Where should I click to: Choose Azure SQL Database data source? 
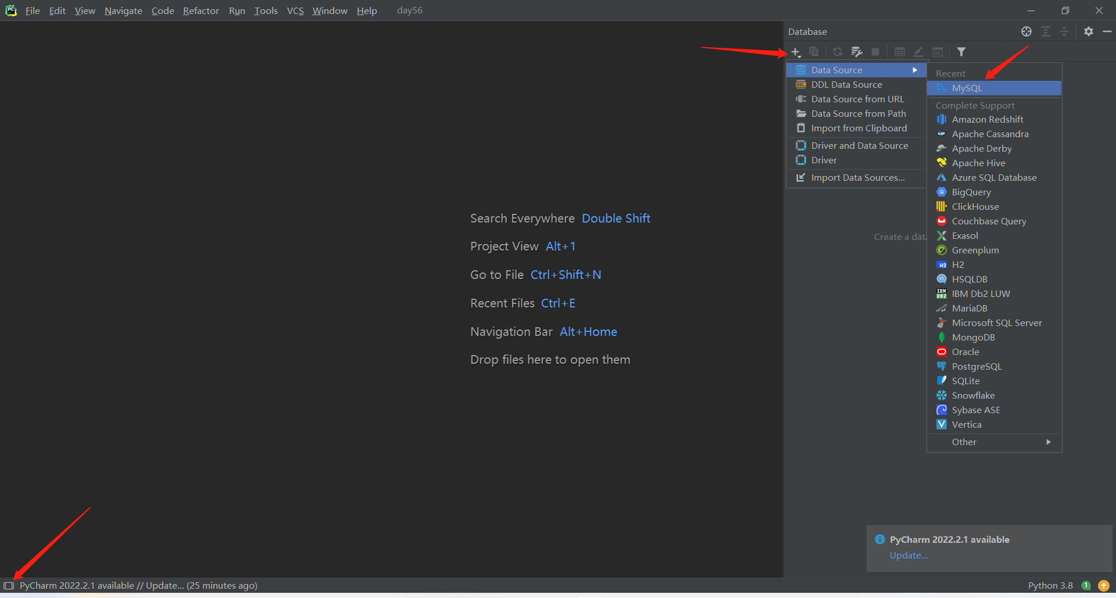click(x=994, y=177)
